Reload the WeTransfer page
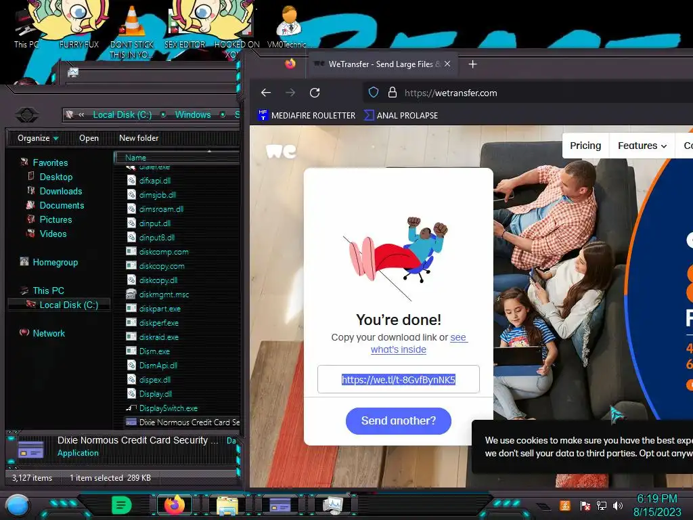The width and height of the screenshot is (693, 520). click(x=315, y=92)
